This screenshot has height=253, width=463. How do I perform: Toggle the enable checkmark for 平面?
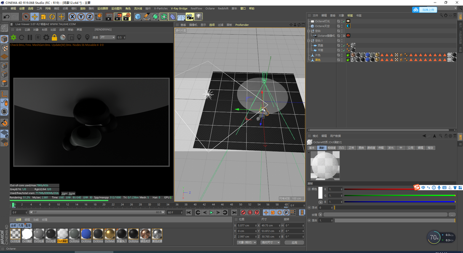click(344, 50)
